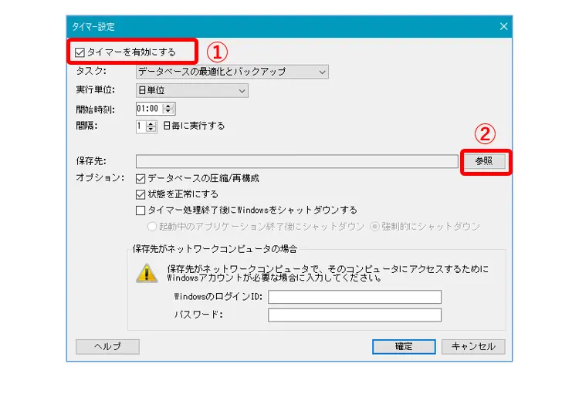The width and height of the screenshot is (562, 394).
Task: Open the タスク dropdown list
Action: point(232,72)
